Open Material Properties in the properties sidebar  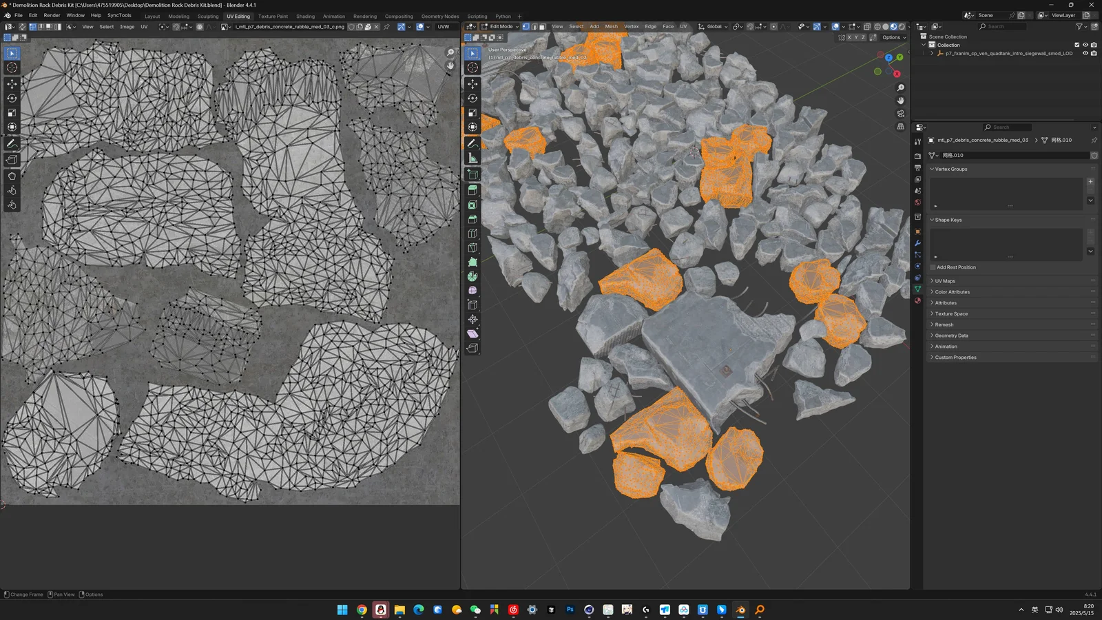[917, 300]
